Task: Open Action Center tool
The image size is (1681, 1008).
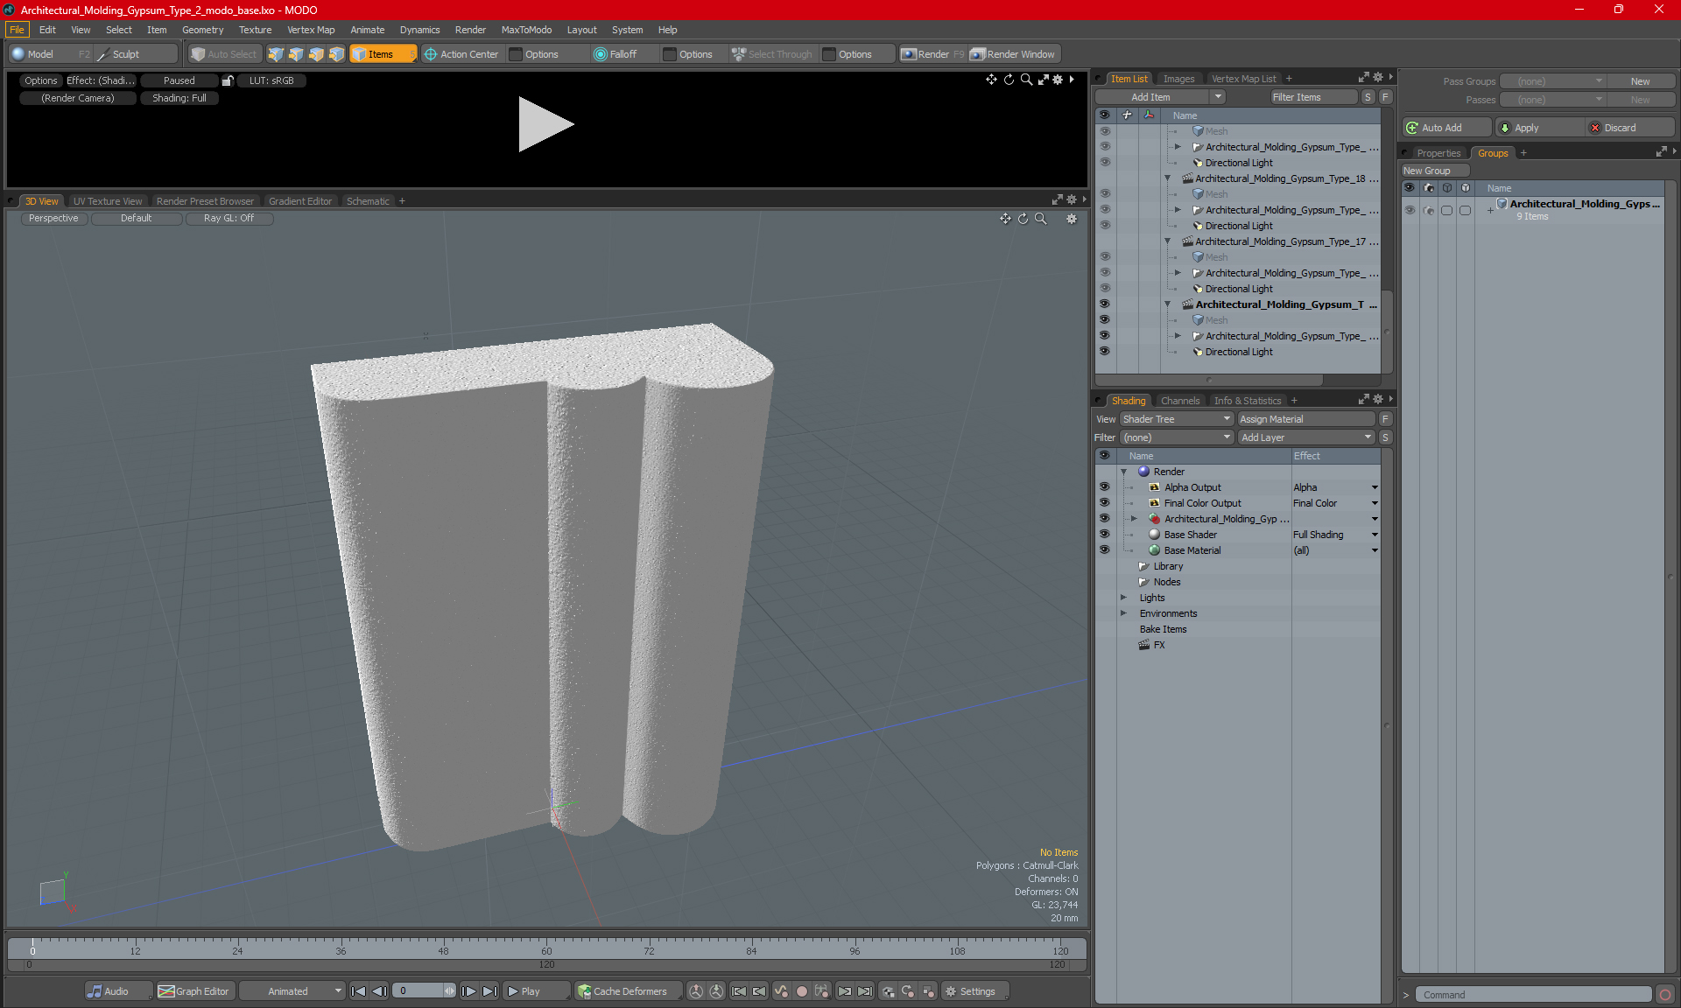Action: 461,54
